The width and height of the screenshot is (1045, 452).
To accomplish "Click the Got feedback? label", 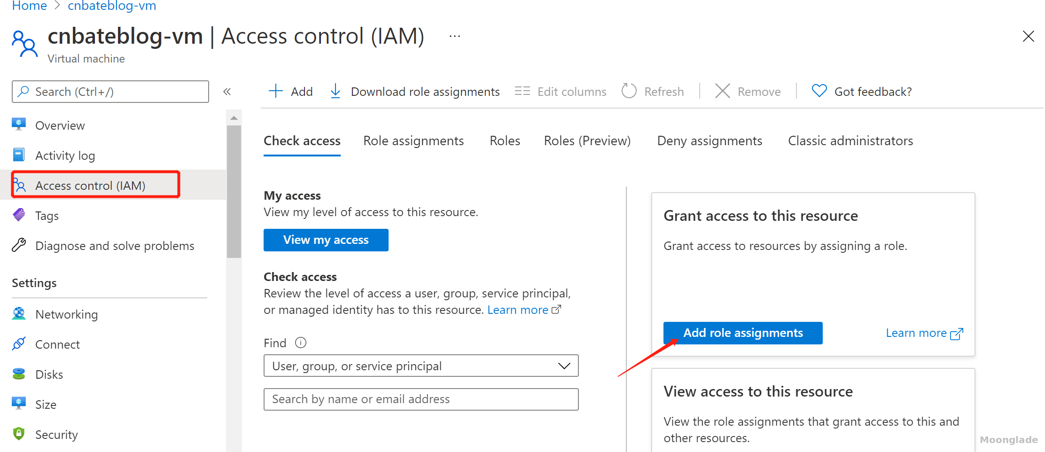I will [x=873, y=92].
